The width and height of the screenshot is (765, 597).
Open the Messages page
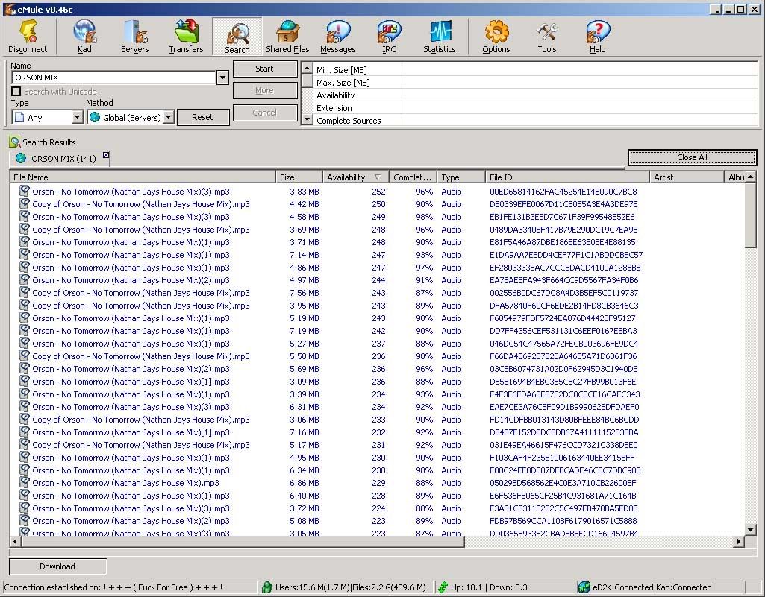[x=338, y=37]
